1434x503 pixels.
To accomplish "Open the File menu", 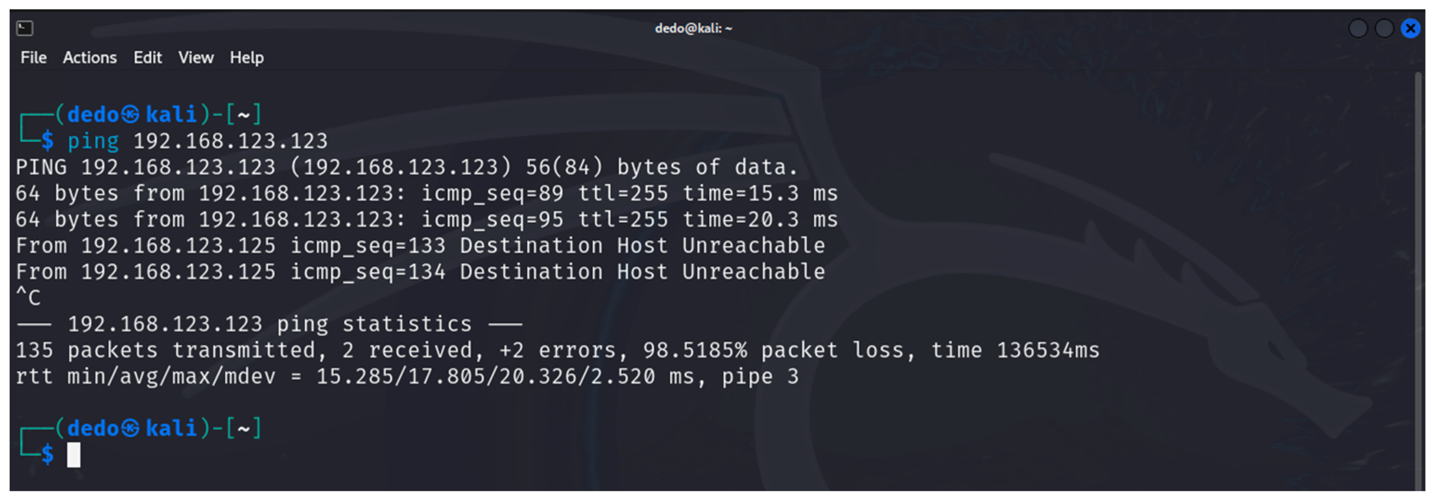I will click(x=33, y=58).
